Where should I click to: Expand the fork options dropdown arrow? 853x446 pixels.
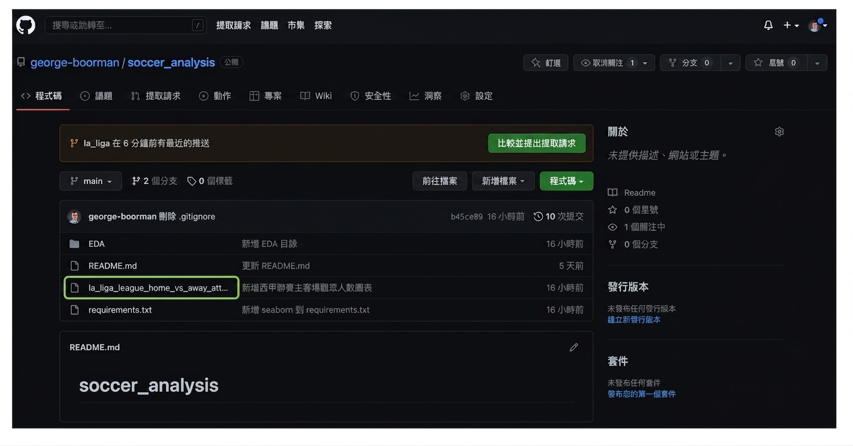(x=730, y=63)
